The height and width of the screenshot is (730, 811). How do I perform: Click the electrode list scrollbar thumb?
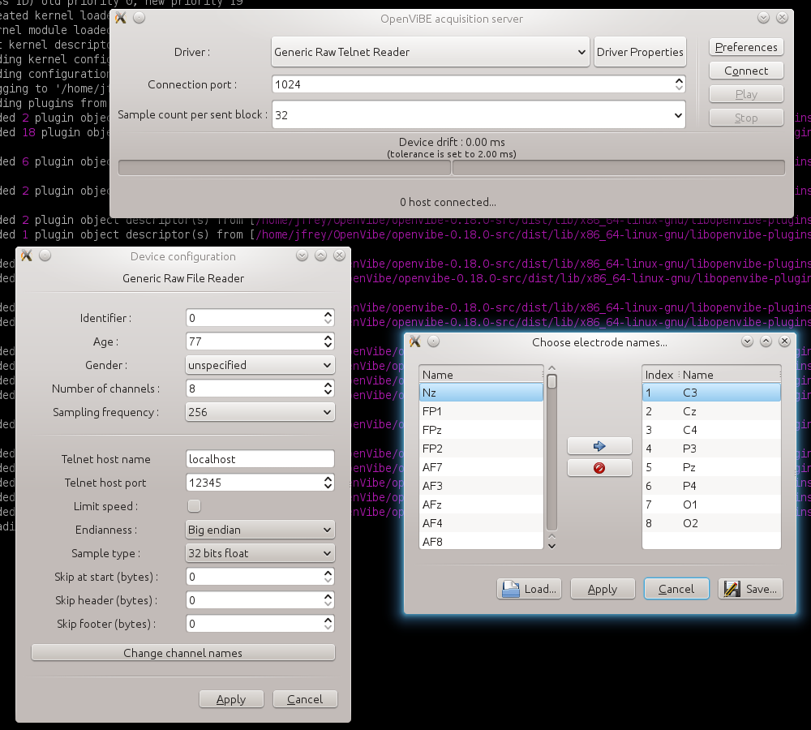tap(551, 381)
